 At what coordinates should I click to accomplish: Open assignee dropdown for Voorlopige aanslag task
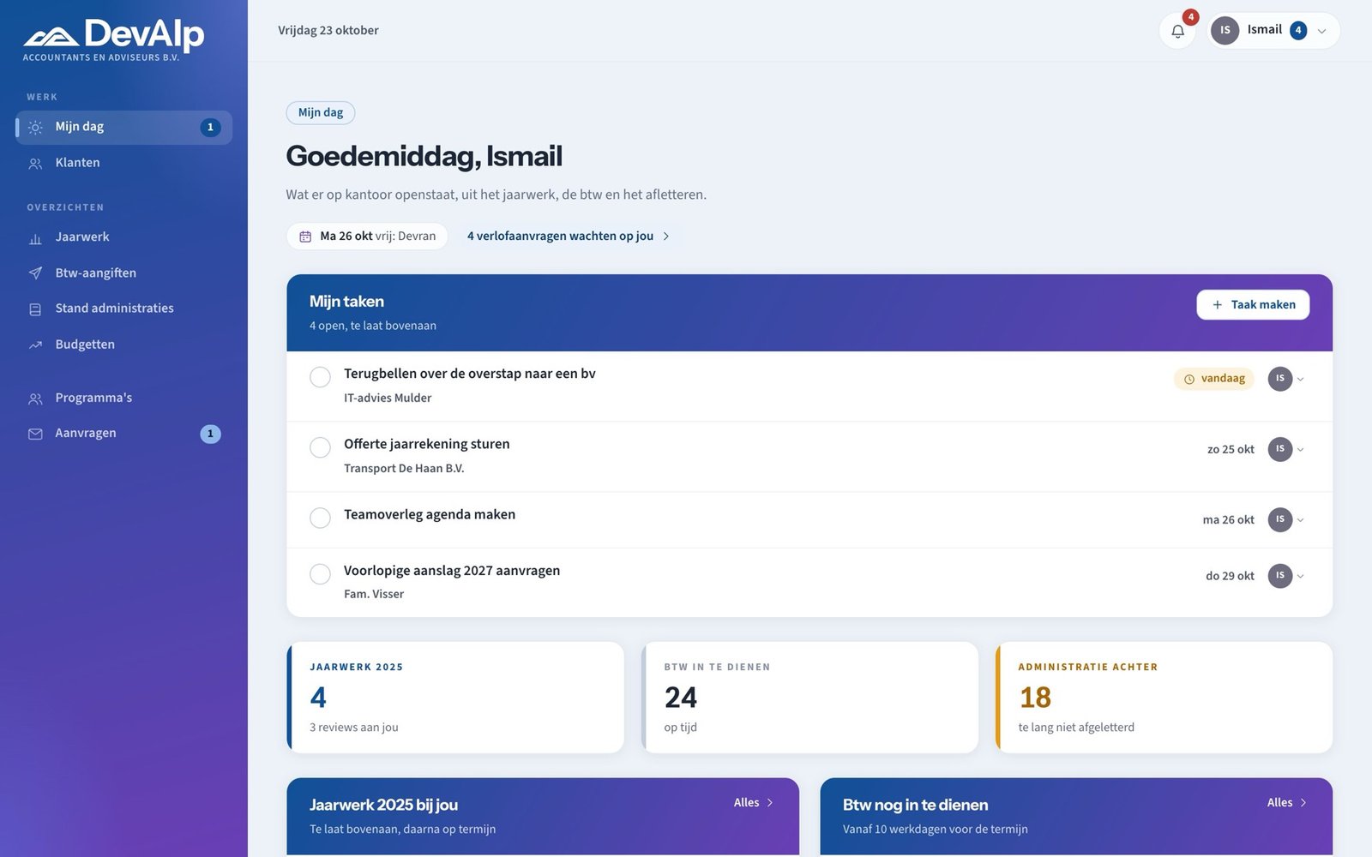[1286, 576]
